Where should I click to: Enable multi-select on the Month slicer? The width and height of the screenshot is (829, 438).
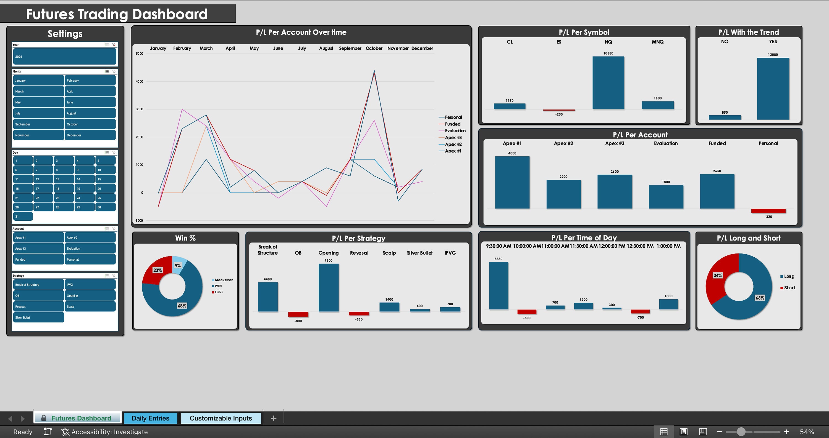(106, 72)
